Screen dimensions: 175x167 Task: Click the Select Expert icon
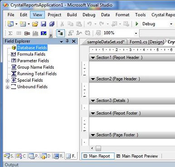[71, 33]
